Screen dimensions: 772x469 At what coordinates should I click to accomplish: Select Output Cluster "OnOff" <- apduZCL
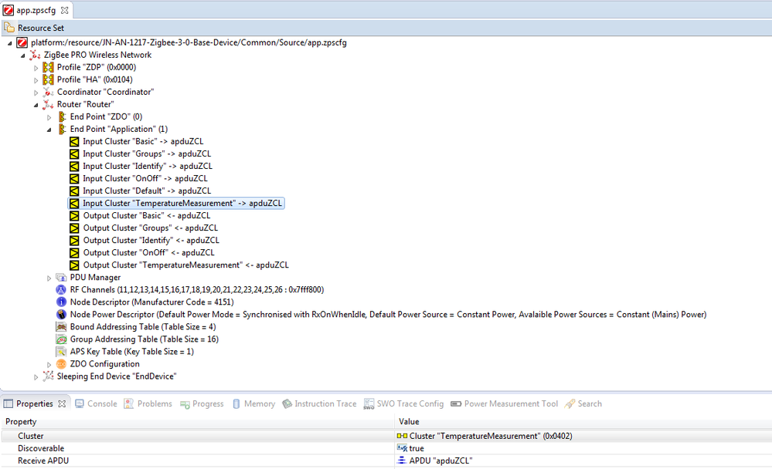148,253
